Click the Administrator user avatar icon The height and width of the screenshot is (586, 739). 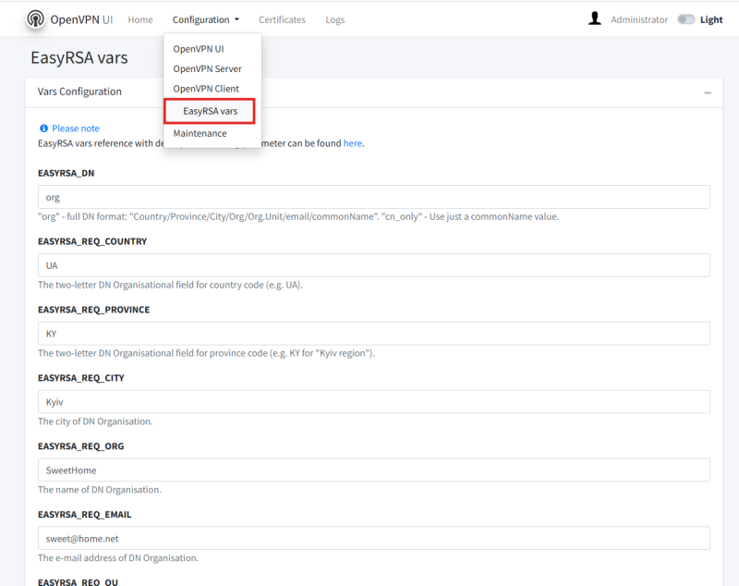tap(595, 18)
